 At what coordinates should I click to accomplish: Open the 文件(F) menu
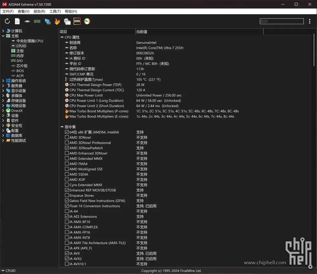(x=8, y=11)
